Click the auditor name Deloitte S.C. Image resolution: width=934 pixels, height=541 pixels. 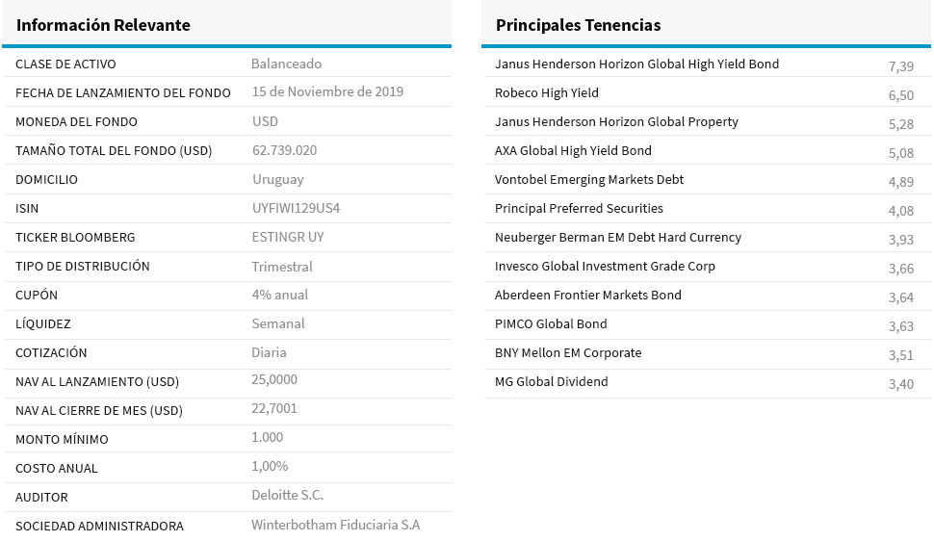(x=287, y=495)
